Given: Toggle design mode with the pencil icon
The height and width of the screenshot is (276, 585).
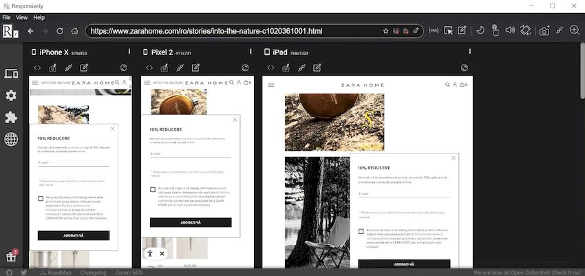Looking at the screenshot, I should 462,30.
